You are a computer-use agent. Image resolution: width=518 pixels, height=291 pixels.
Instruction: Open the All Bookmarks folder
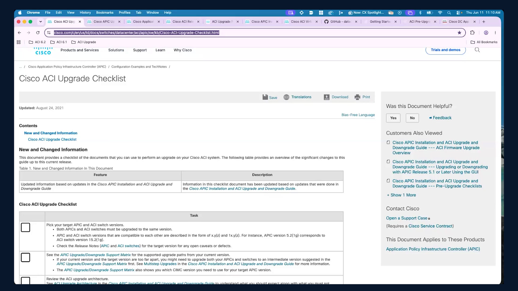[x=484, y=42]
